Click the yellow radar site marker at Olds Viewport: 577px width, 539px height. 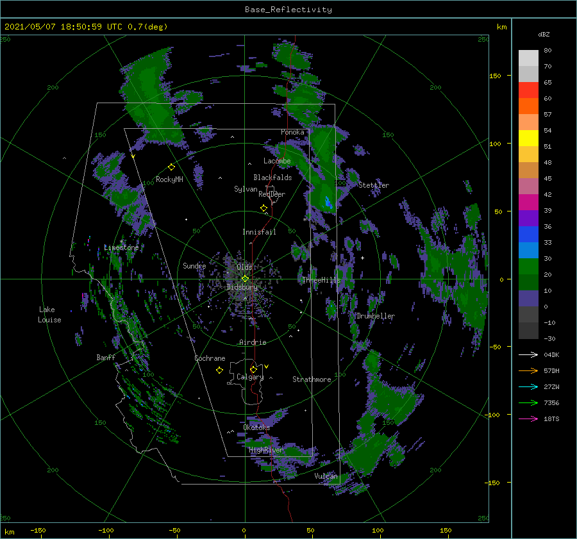[x=245, y=279]
